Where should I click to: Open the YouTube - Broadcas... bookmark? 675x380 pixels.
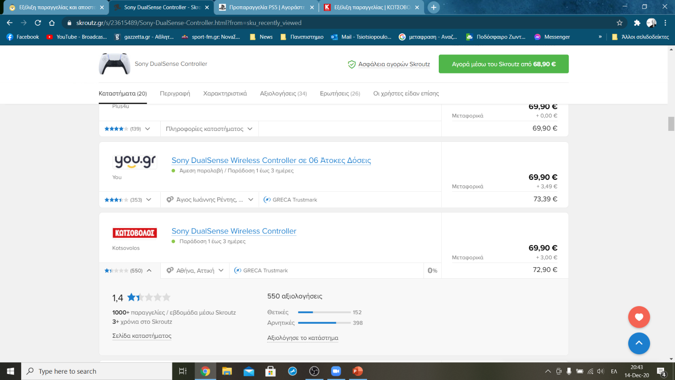point(76,37)
